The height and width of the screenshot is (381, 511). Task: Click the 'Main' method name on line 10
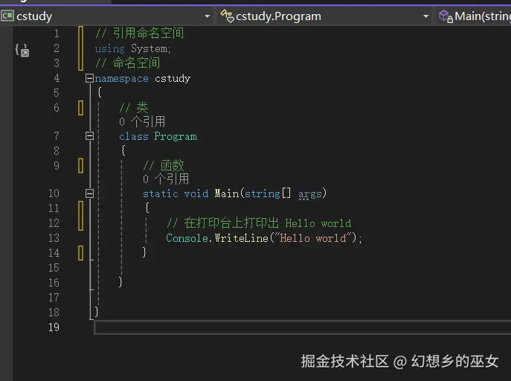[227, 193]
